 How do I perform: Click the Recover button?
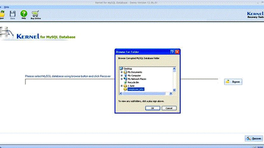[x=254, y=139]
